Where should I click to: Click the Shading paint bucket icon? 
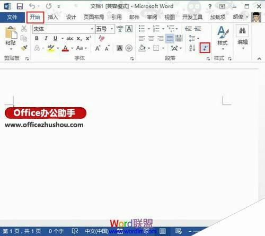(x=142, y=48)
